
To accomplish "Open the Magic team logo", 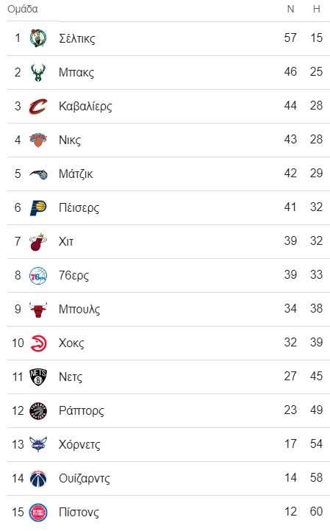I will tap(38, 174).
